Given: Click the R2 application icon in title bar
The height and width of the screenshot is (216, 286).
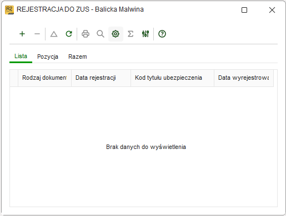Looking at the screenshot, I should [9, 10].
